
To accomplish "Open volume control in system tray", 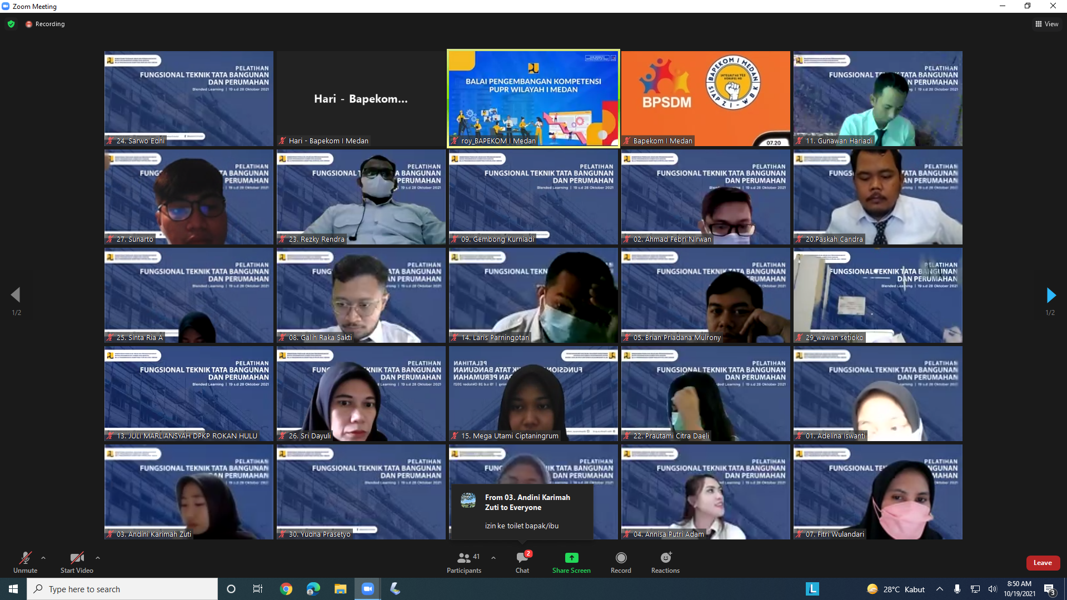I will (x=993, y=589).
